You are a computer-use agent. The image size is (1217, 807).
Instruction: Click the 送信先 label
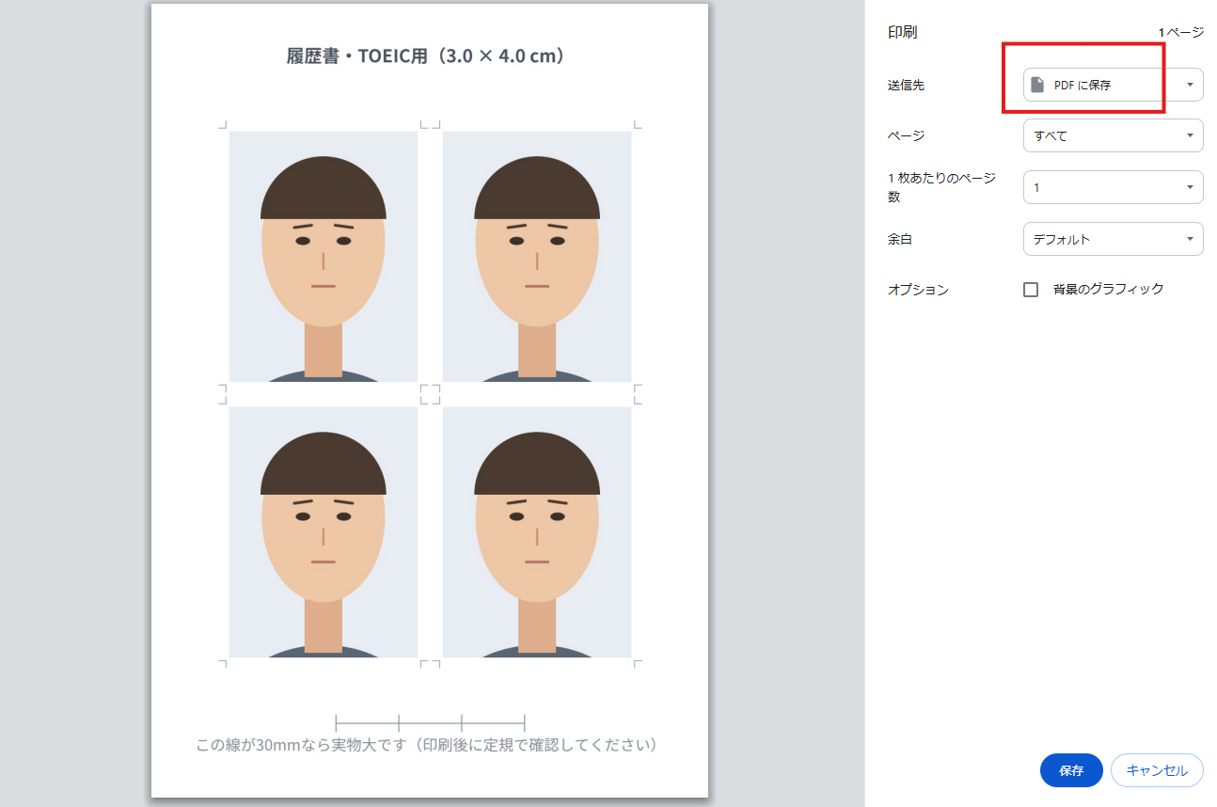[x=907, y=85]
